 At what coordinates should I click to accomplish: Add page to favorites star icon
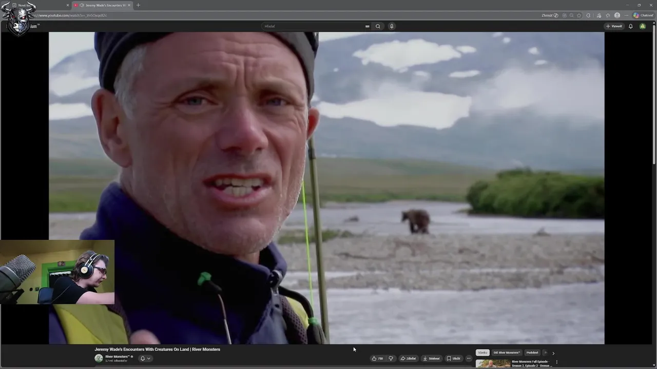click(x=578, y=15)
